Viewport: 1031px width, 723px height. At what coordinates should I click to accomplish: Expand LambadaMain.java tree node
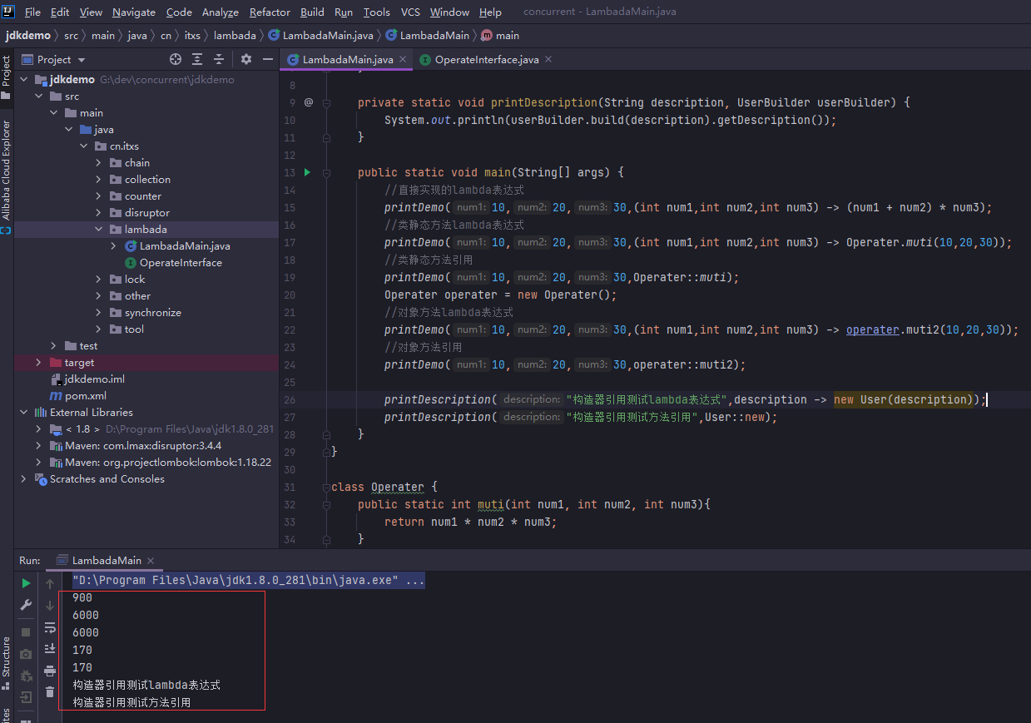[x=113, y=245]
